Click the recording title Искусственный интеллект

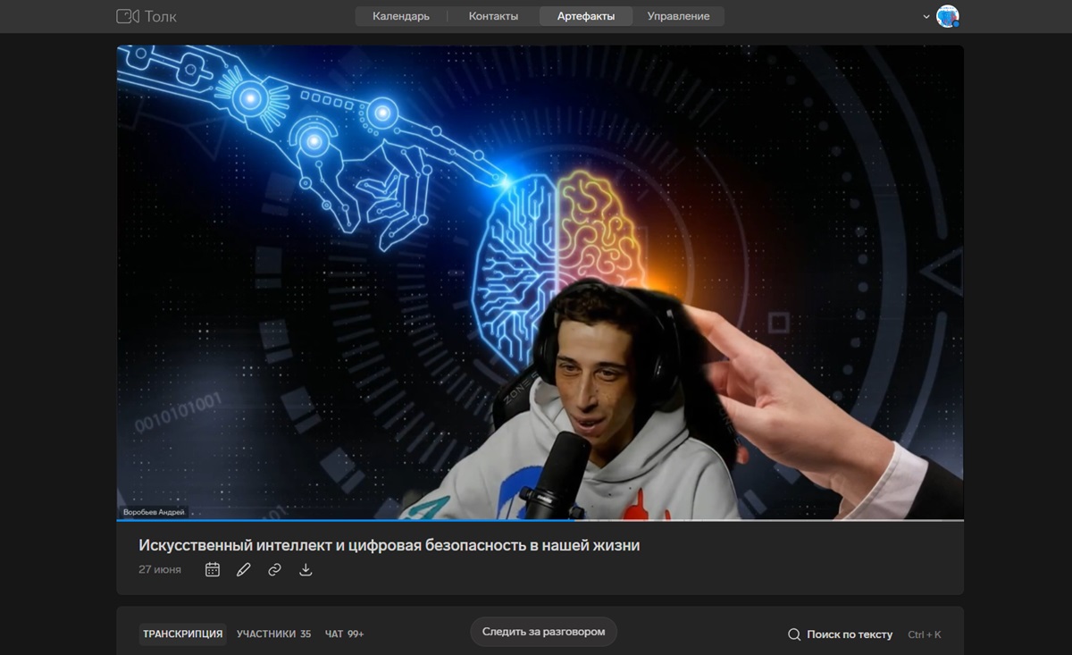click(x=389, y=545)
